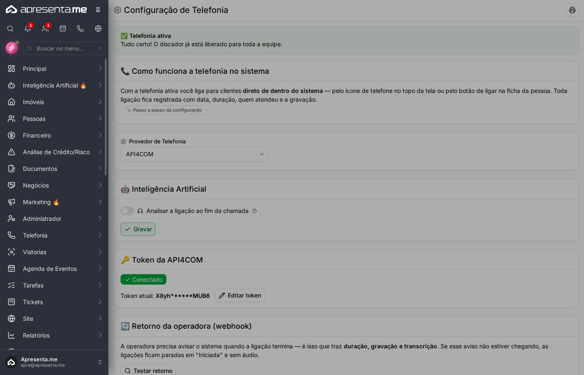The width and height of the screenshot is (584, 375).
Task: Open the phone dialer icon
Action: pos(81,29)
